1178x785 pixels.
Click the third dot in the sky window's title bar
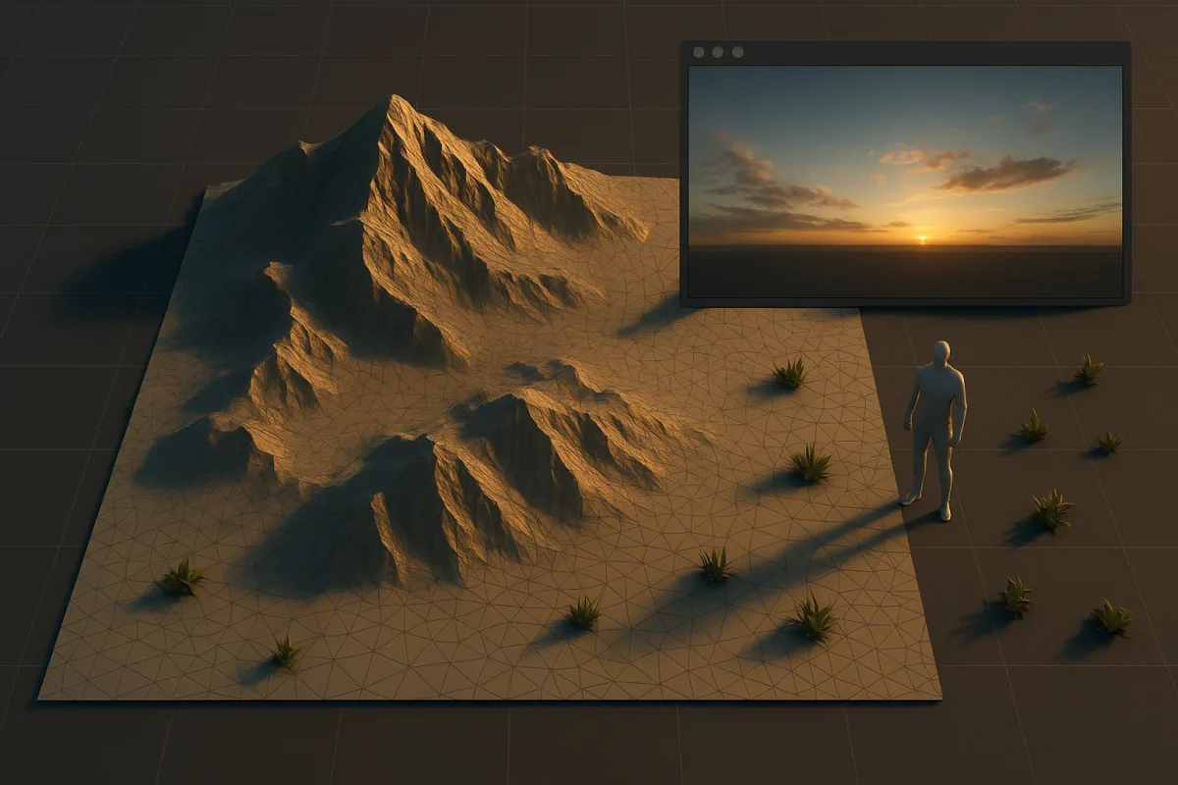point(738,52)
